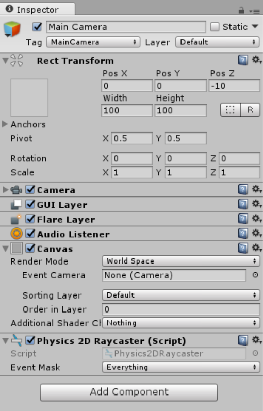Click the Camera component icon
The width and height of the screenshot is (263, 411).
(17, 190)
